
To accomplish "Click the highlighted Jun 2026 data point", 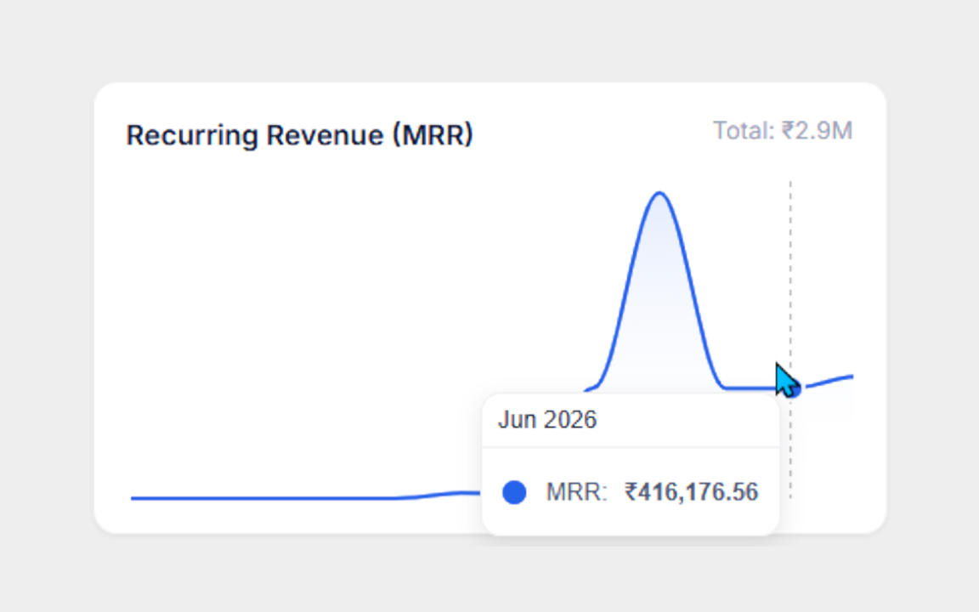I will tap(790, 388).
